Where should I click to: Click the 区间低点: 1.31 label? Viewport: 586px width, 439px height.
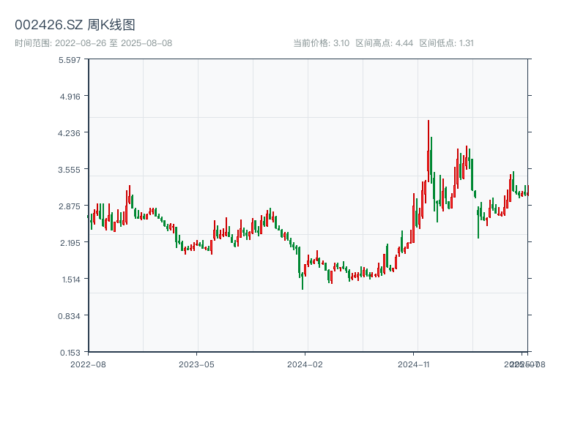pyautogui.click(x=447, y=43)
